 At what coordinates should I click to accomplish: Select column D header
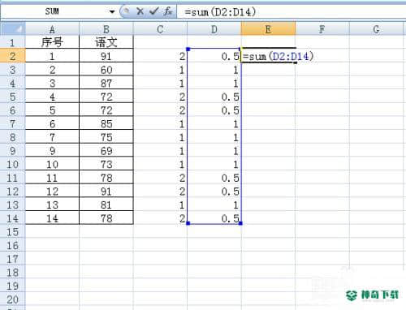coord(214,29)
